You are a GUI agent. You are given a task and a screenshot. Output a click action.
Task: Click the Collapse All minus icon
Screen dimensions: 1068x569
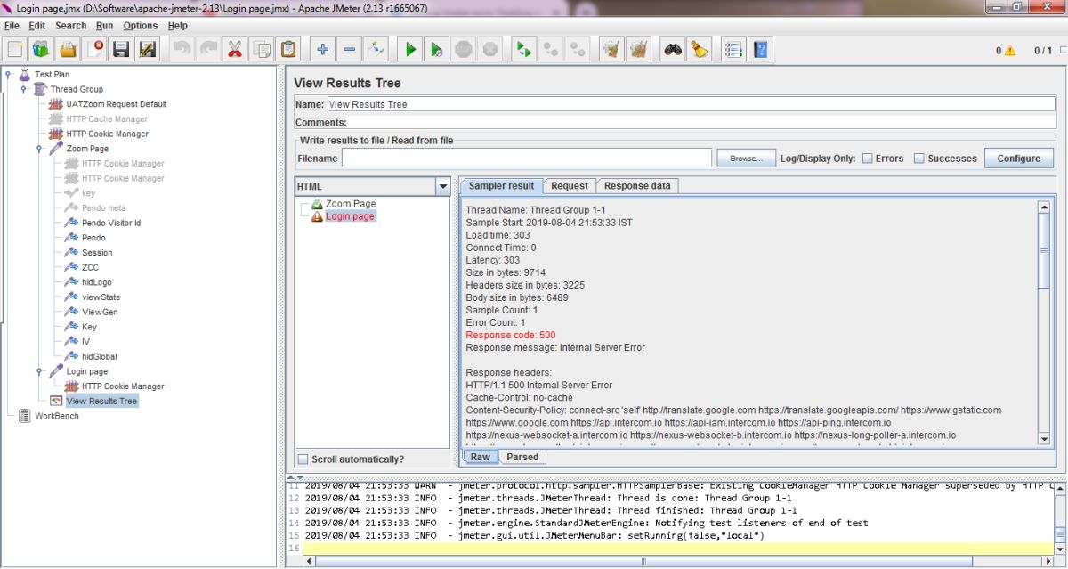pos(350,49)
